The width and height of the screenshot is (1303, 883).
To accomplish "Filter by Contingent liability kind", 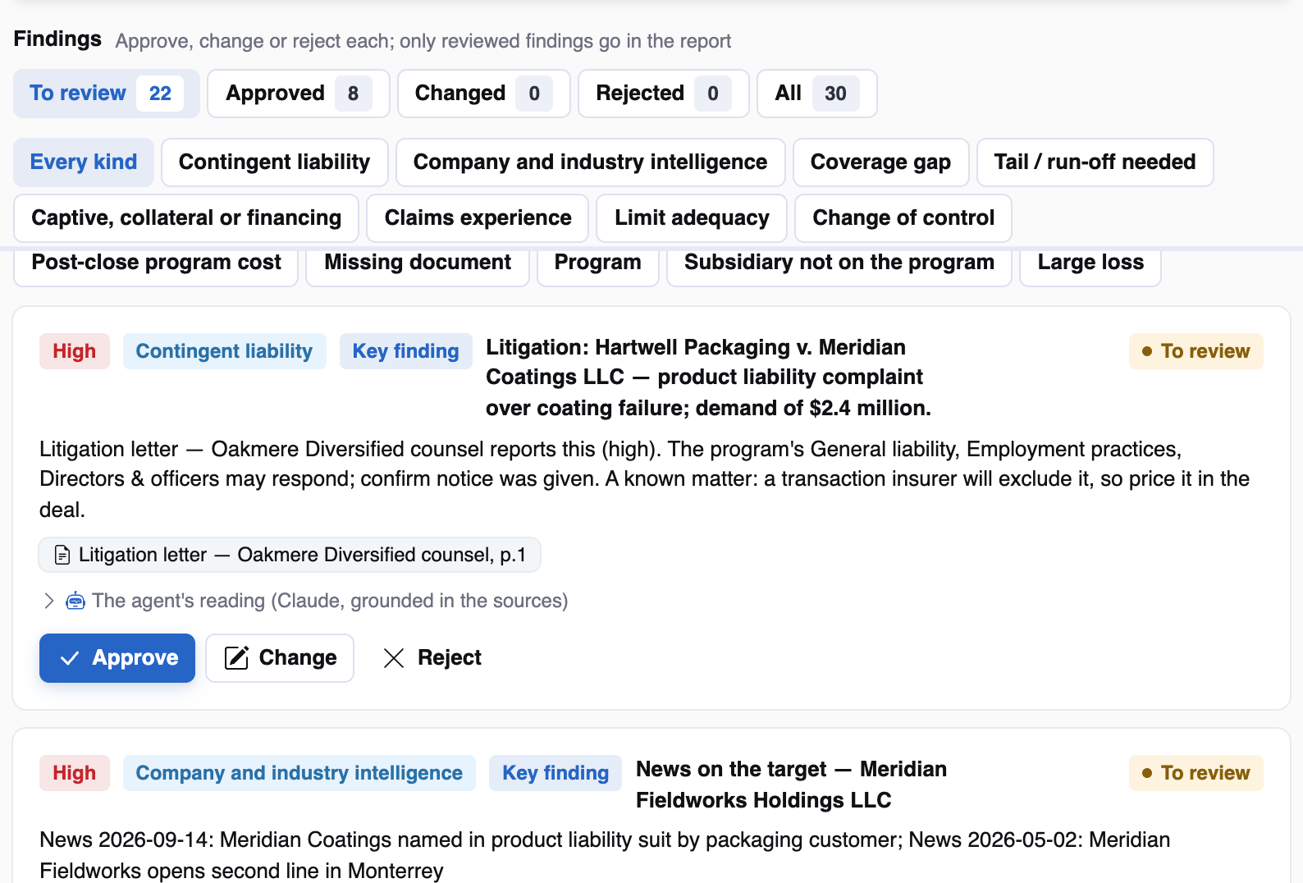I will click(x=274, y=162).
